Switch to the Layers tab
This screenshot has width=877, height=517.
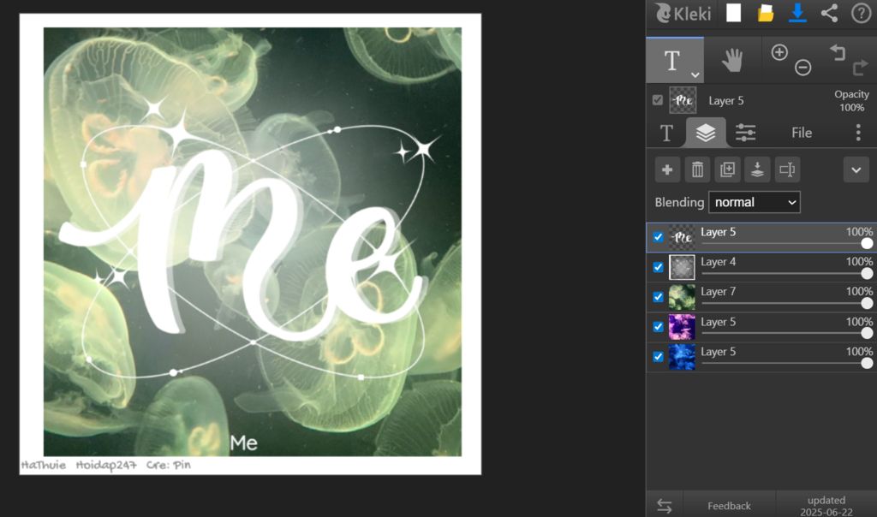click(x=706, y=133)
